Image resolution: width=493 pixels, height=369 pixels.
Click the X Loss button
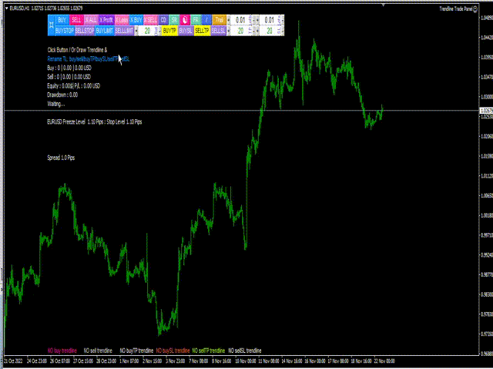[x=122, y=20]
